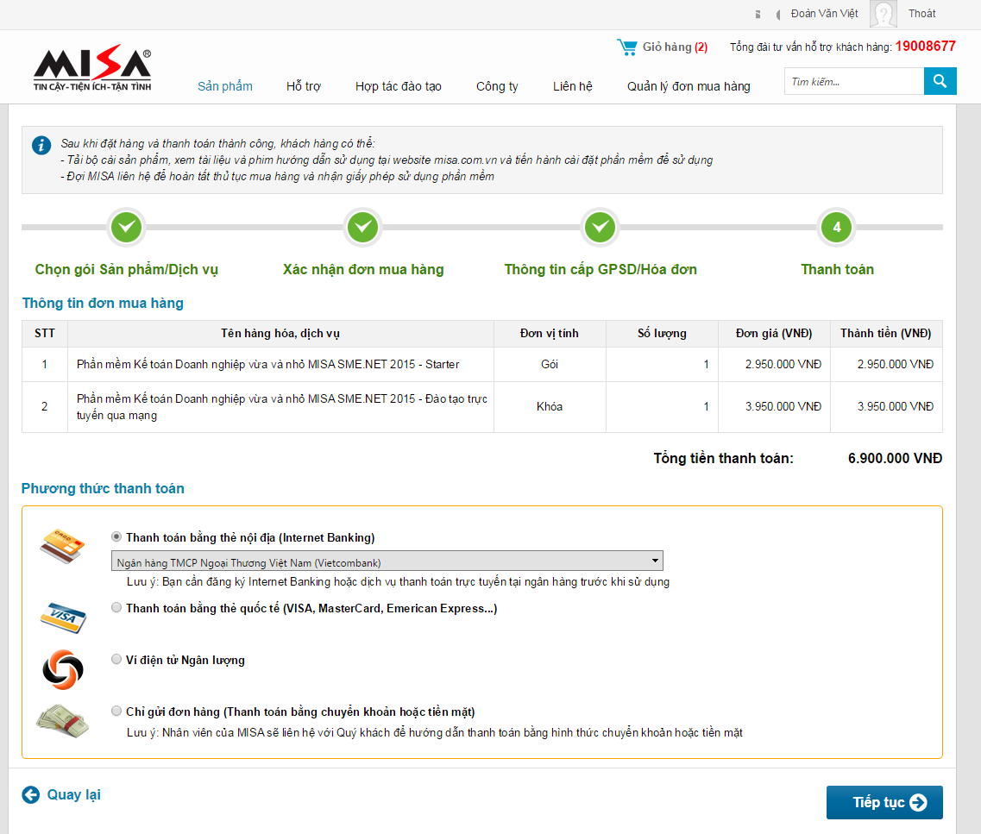Click the first step green checkmark
This screenshot has height=834, width=981.
pyautogui.click(x=127, y=228)
